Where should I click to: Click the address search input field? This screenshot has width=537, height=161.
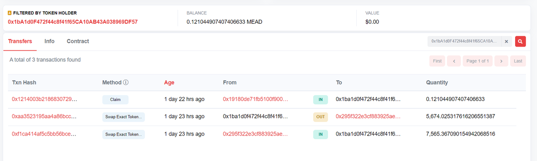coord(464,41)
